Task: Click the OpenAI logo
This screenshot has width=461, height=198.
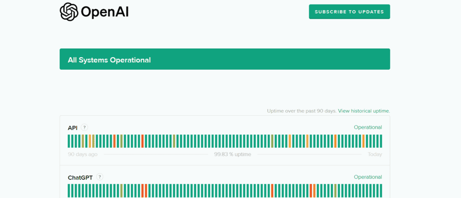Action: [94, 12]
